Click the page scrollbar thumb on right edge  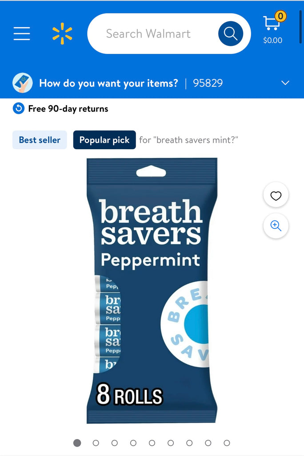click(301, 27)
